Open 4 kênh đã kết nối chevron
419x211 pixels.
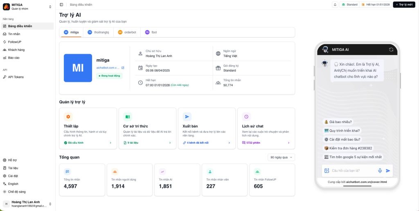pyautogui.click(x=229, y=143)
